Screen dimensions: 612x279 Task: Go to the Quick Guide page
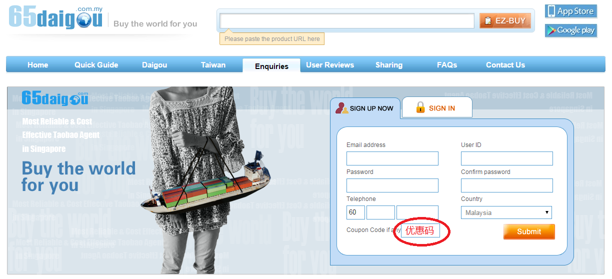click(96, 65)
